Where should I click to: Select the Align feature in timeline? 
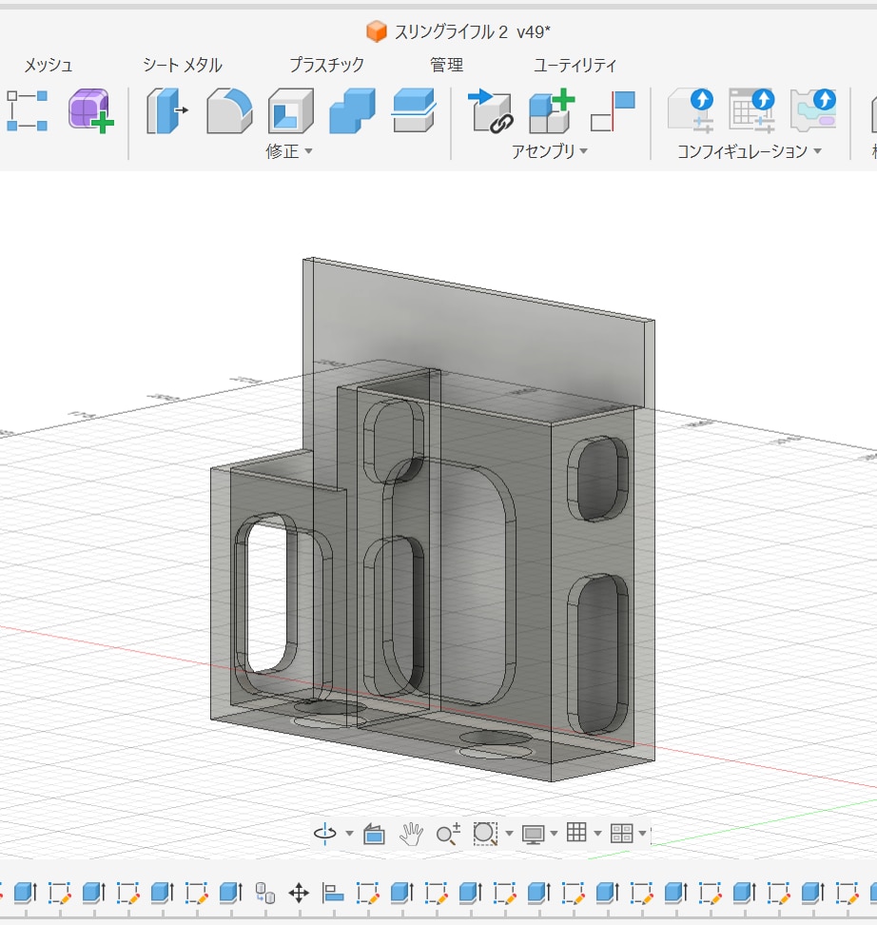click(333, 894)
